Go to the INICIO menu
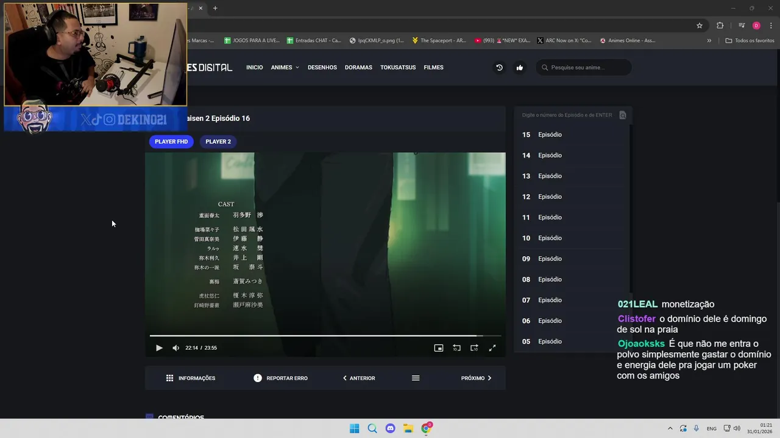780x438 pixels. pos(255,68)
